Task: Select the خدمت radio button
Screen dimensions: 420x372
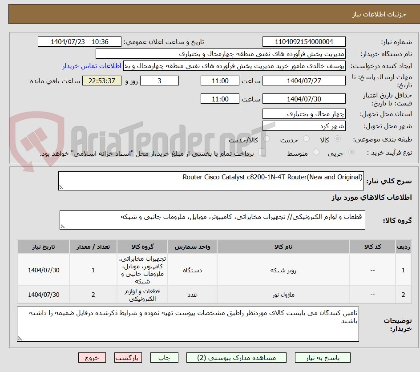Action: tap(306, 139)
